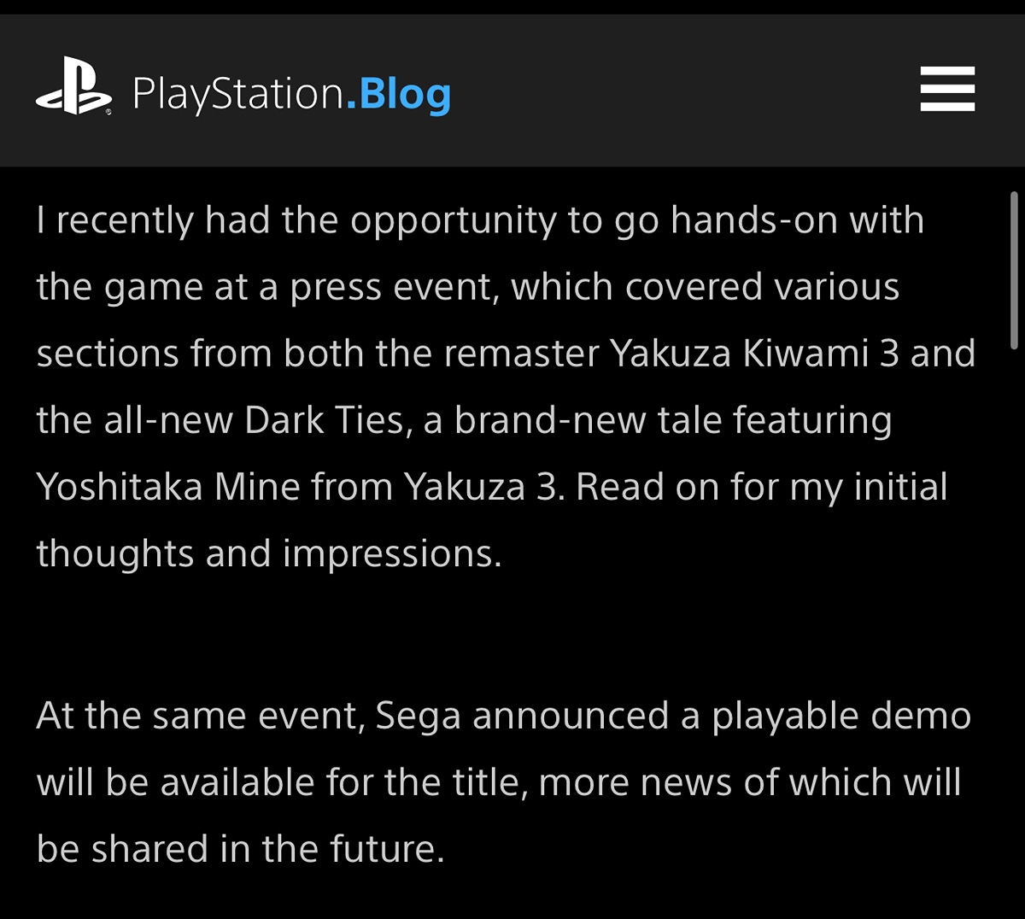The width and height of the screenshot is (1025, 919).
Task: Click "will be available for the title"
Action: (280, 782)
